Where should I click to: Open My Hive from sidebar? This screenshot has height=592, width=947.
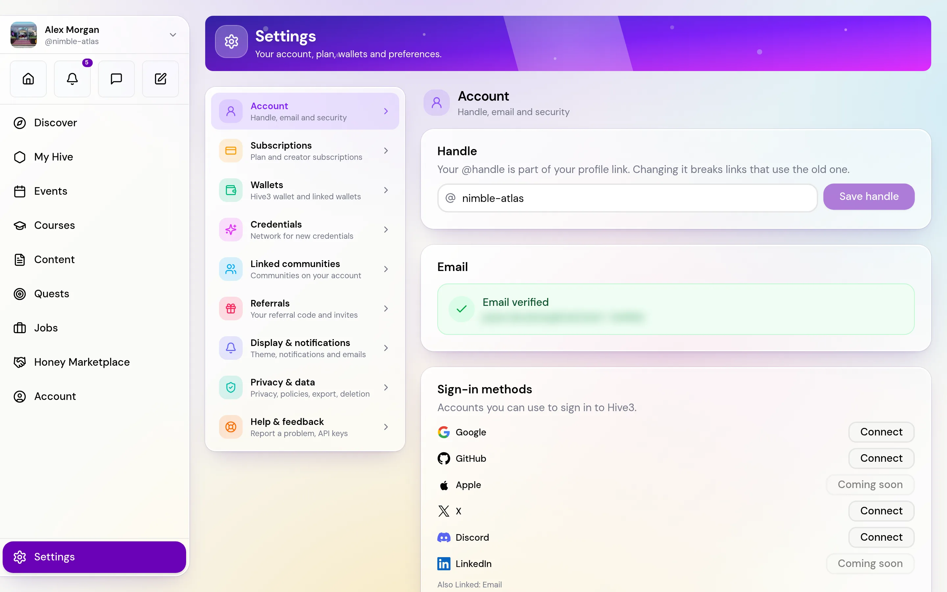[x=94, y=157]
